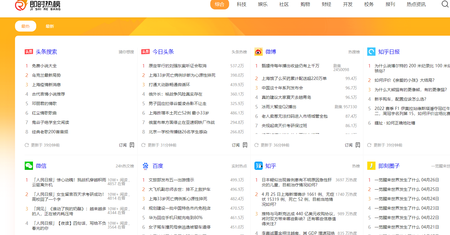This screenshot has width=450, height=235.
Task: Click the Weibo section logo icon
Action: 258,52
